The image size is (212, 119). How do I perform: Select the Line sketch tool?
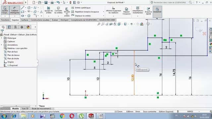coord(23,8)
